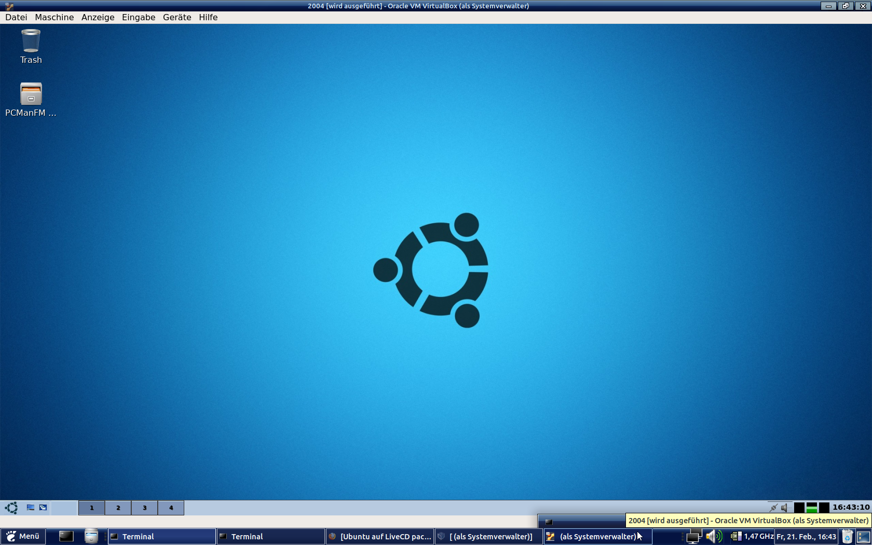Image resolution: width=872 pixels, height=545 pixels.
Task: Open the Datei menu of VirtualBox
Action: point(16,17)
